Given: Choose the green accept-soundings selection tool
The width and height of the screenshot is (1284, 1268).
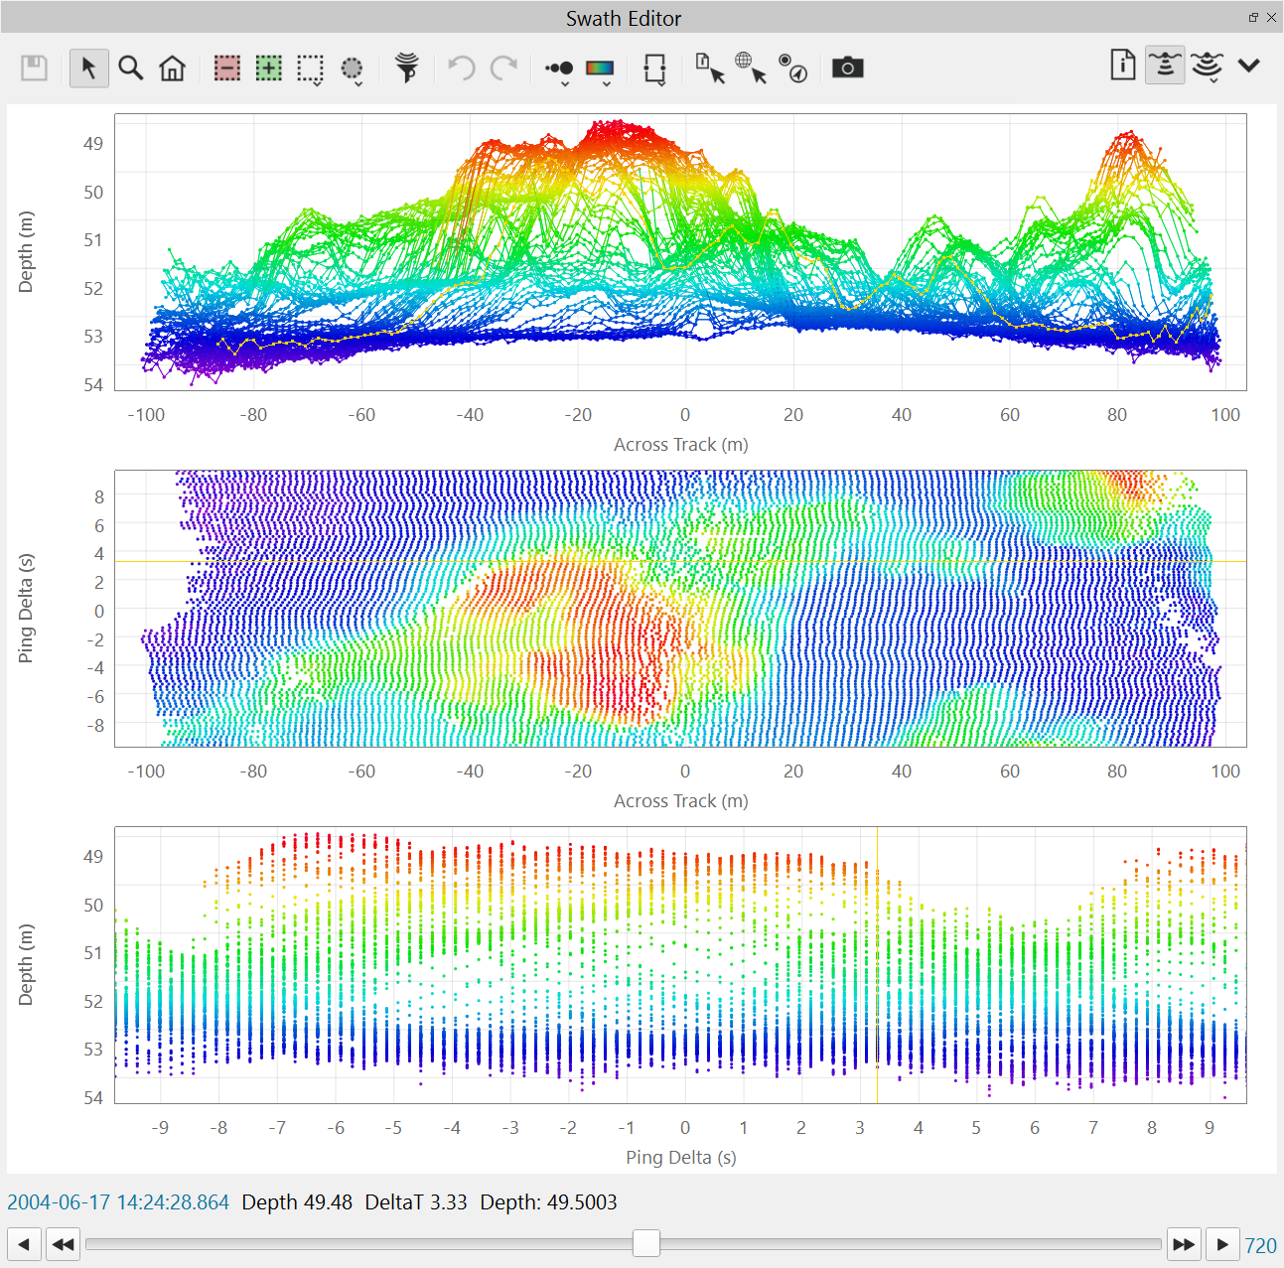Looking at the screenshot, I should tap(269, 69).
